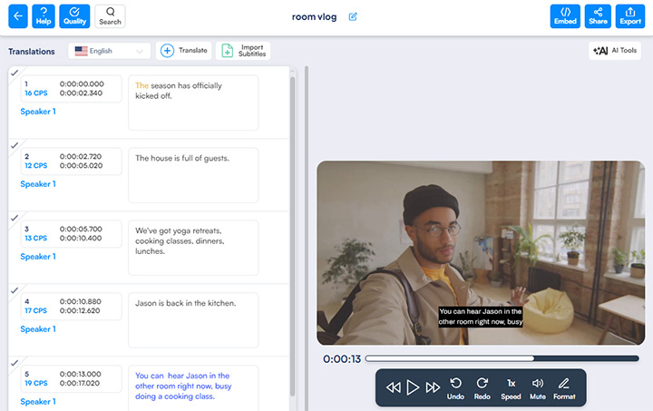Open the Embed options

coord(565,16)
